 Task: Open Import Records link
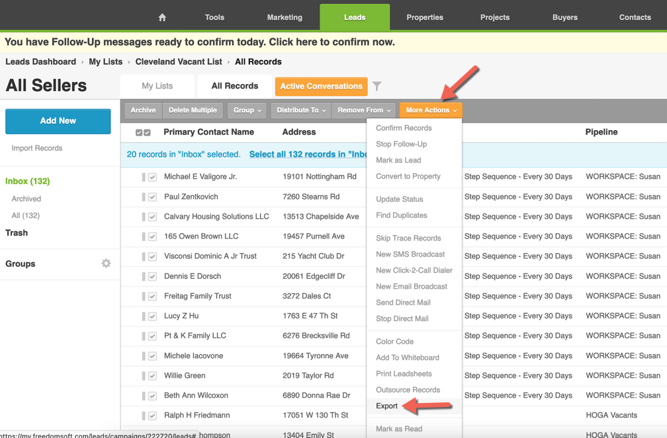(x=37, y=148)
